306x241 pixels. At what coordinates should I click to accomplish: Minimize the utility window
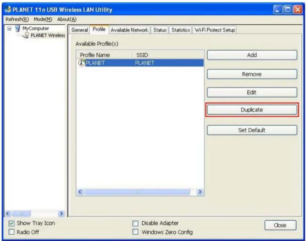[x=278, y=10]
